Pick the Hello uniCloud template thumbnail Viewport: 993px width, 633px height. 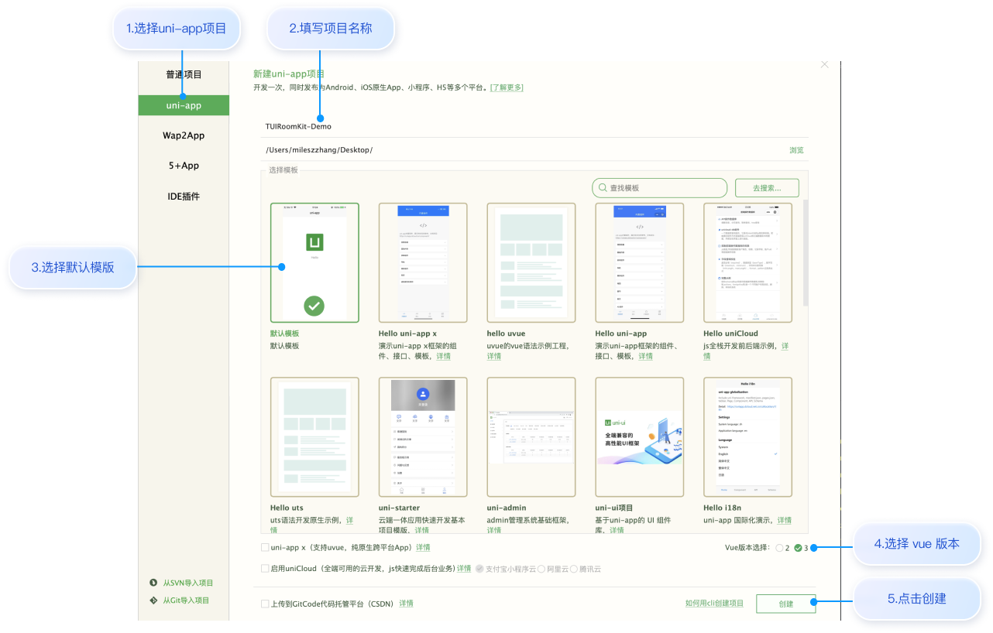coord(748,262)
